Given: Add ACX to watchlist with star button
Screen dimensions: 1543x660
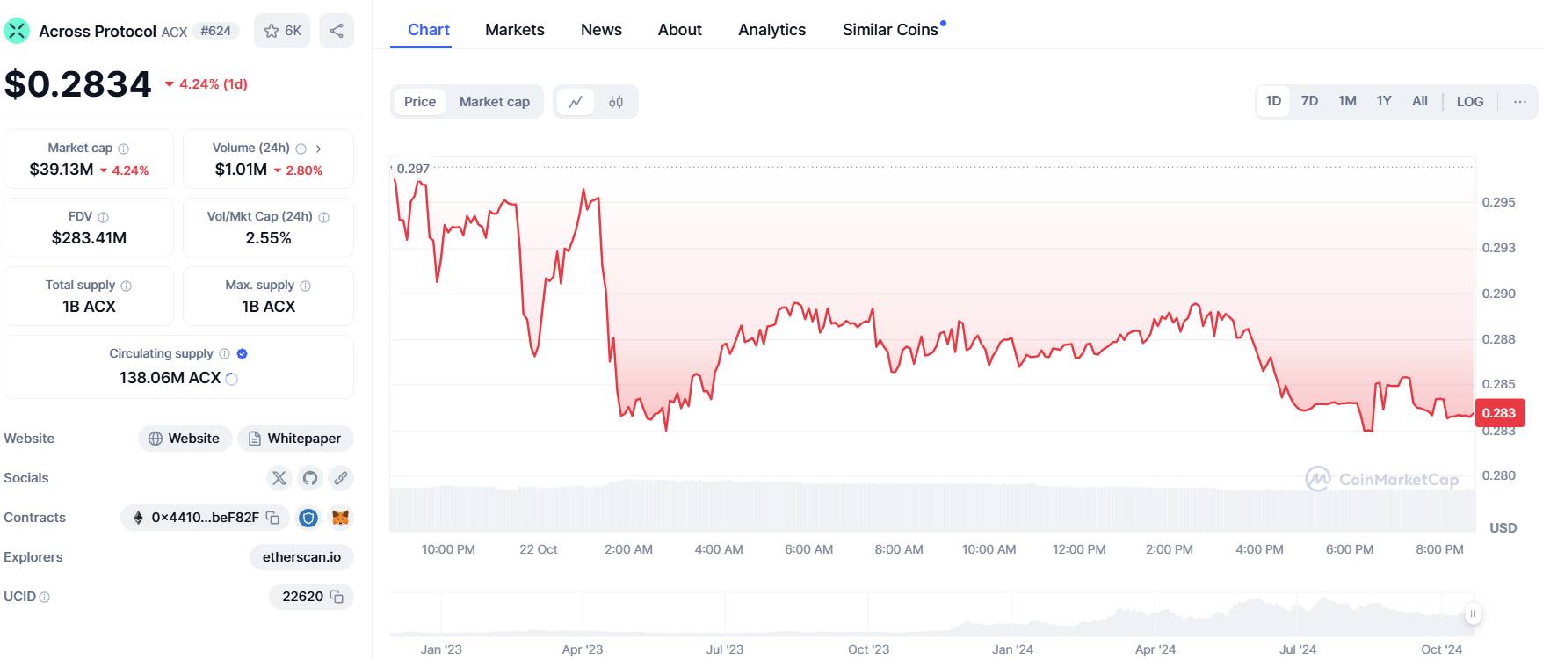Looking at the screenshot, I should pos(282,31).
